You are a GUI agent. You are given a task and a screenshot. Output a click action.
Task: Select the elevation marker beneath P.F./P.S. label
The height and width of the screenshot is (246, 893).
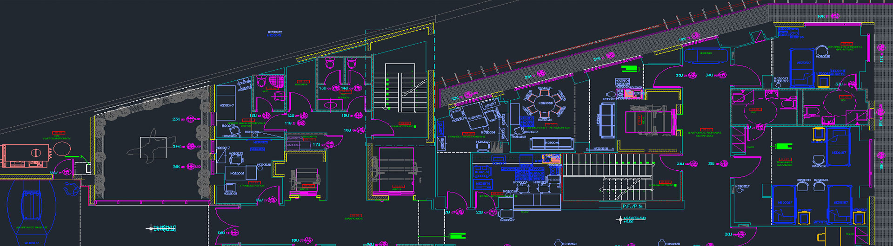coord(620,220)
